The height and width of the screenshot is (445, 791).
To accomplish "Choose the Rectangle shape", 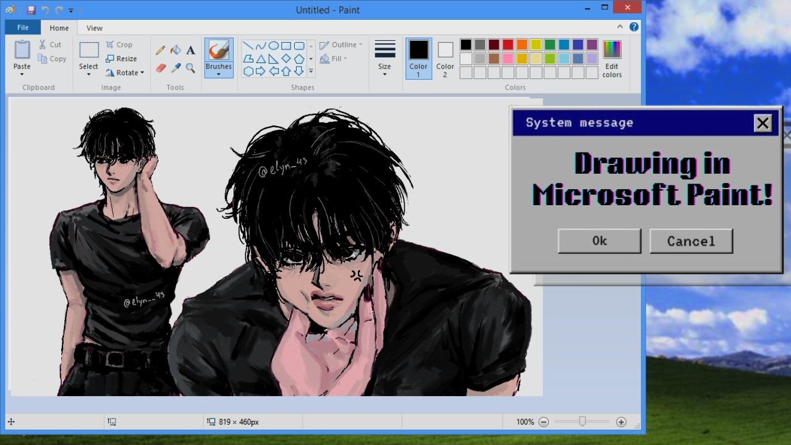I will coord(286,46).
